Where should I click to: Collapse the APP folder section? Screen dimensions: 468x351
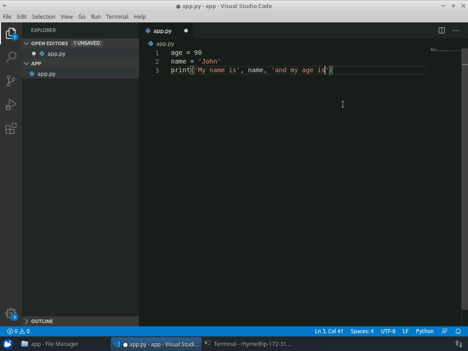tap(26, 64)
